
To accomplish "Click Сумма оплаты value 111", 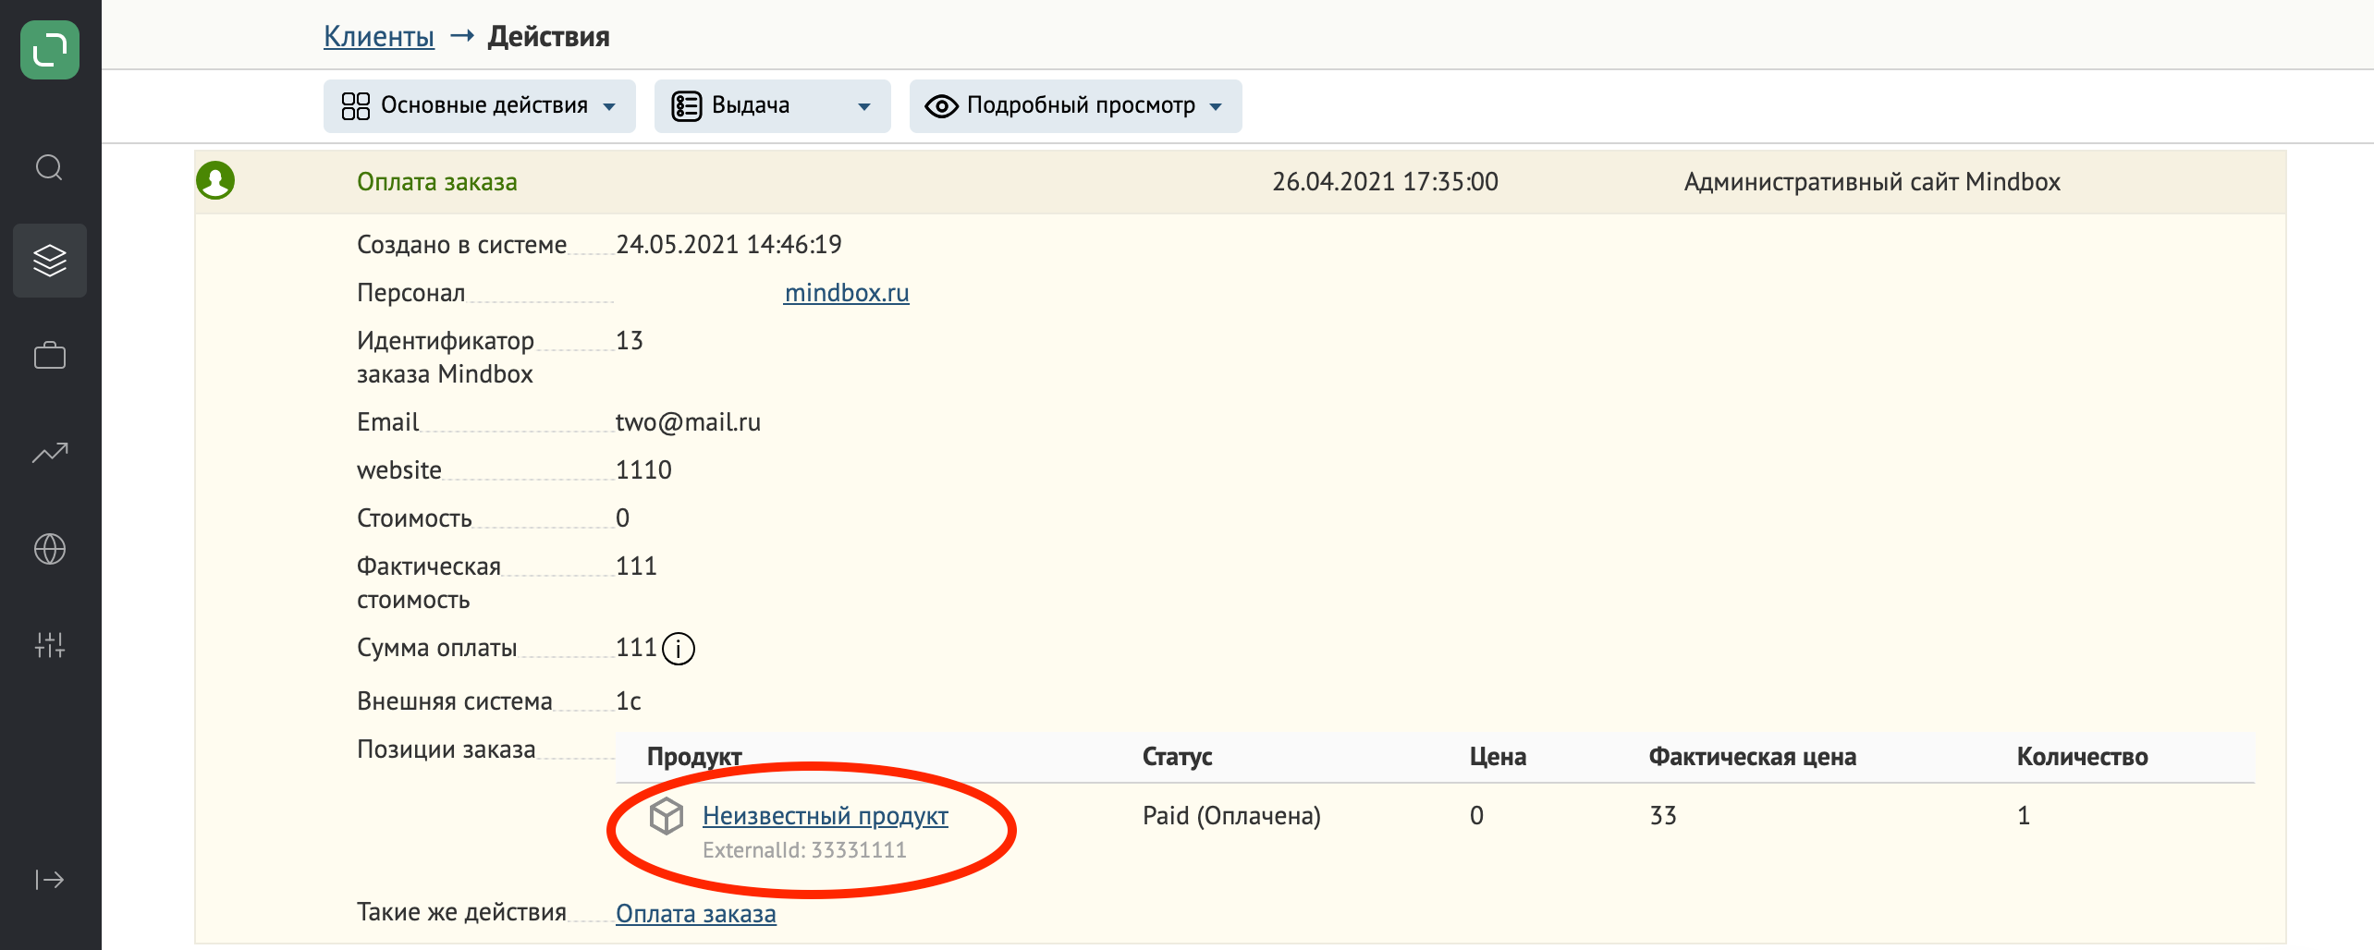I will 636,648.
